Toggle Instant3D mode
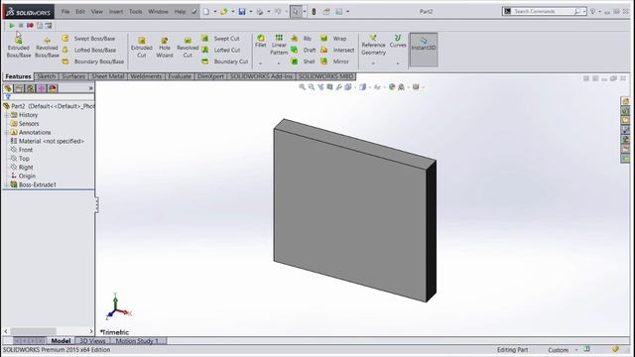The image size is (635, 357). (x=424, y=50)
